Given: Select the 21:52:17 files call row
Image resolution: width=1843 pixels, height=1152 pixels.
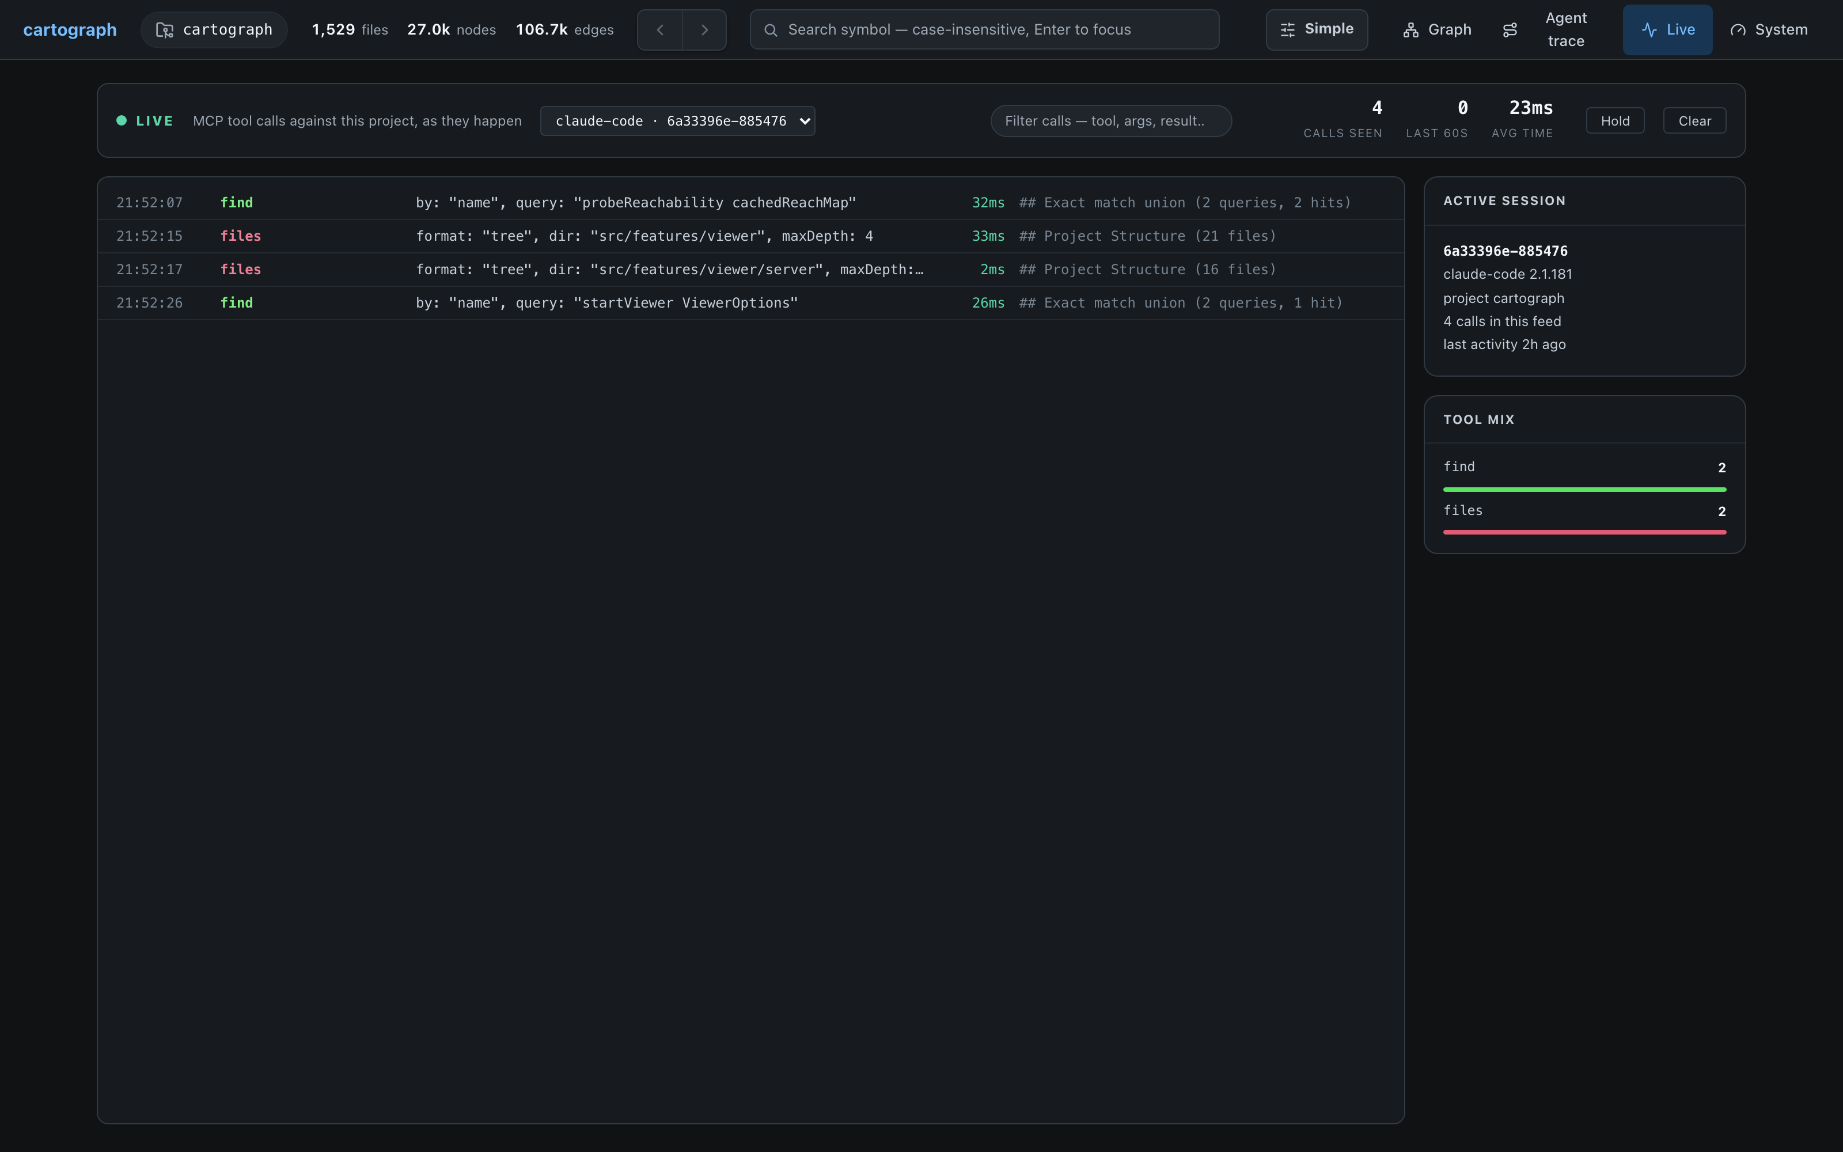Looking at the screenshot, I should coord(750,270).
